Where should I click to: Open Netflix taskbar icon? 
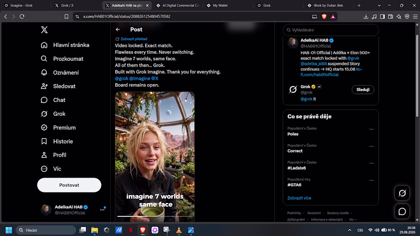point(131,230)
